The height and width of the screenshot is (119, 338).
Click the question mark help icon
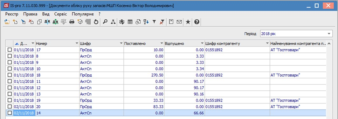[x=197, y=22]
